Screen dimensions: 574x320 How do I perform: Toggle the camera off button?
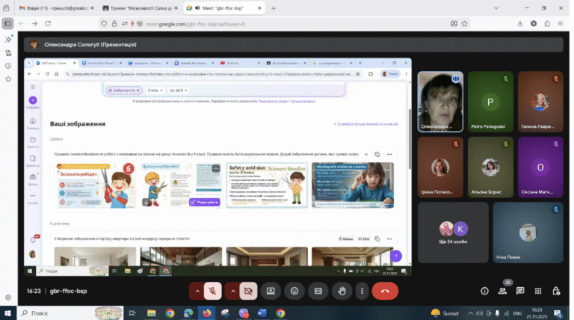(x=248, y=291)
